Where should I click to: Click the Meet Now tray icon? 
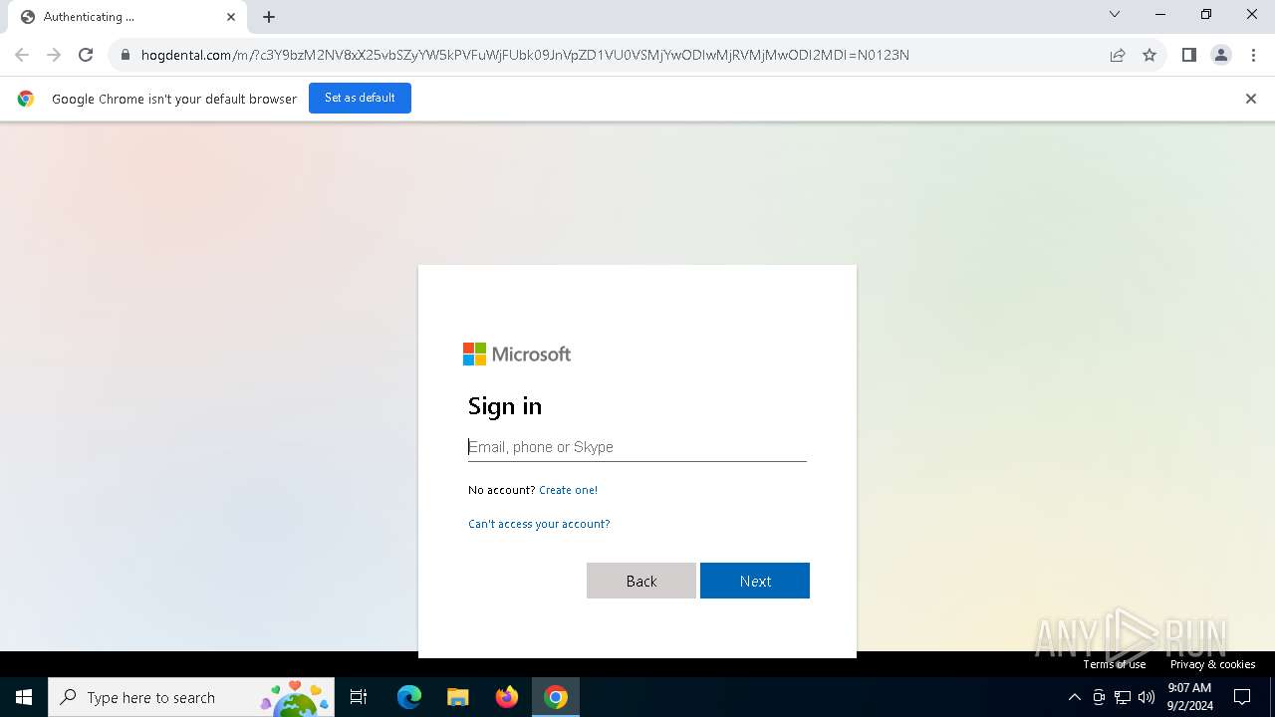[x=1099, y=697]
